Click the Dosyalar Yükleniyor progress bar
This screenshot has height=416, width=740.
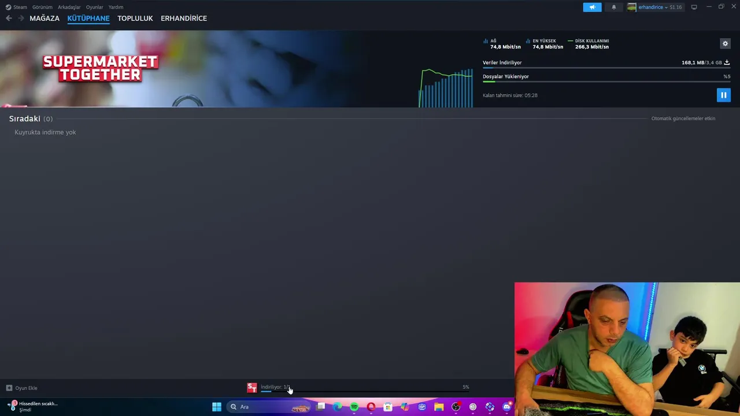point(606,81)
